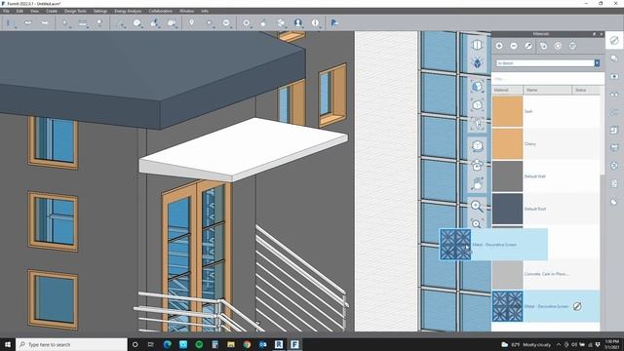Click the Metal Decorative Screen thumbnail in list

(x=507, y=306)
